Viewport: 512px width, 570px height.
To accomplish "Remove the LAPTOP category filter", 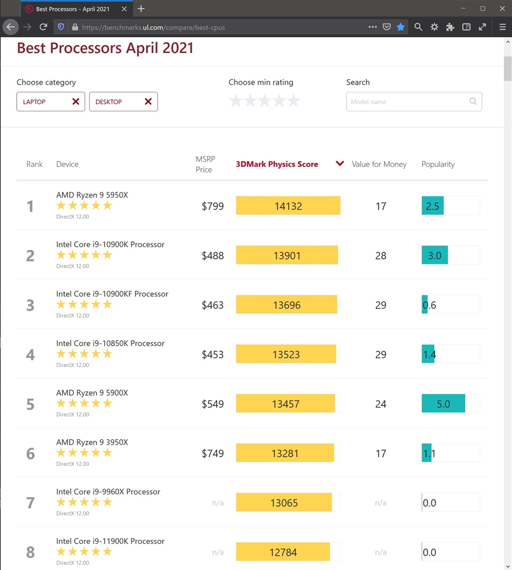I will (76, 101).
